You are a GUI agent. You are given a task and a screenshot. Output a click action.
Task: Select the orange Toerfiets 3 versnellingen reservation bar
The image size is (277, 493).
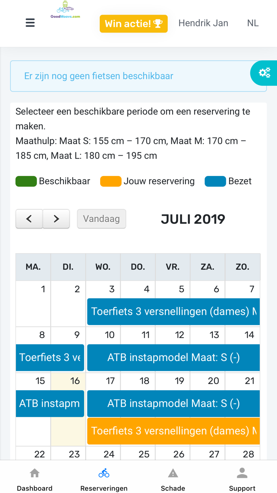coord(173,430)
